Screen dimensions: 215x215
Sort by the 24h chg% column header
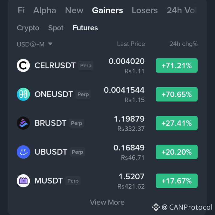184,44
